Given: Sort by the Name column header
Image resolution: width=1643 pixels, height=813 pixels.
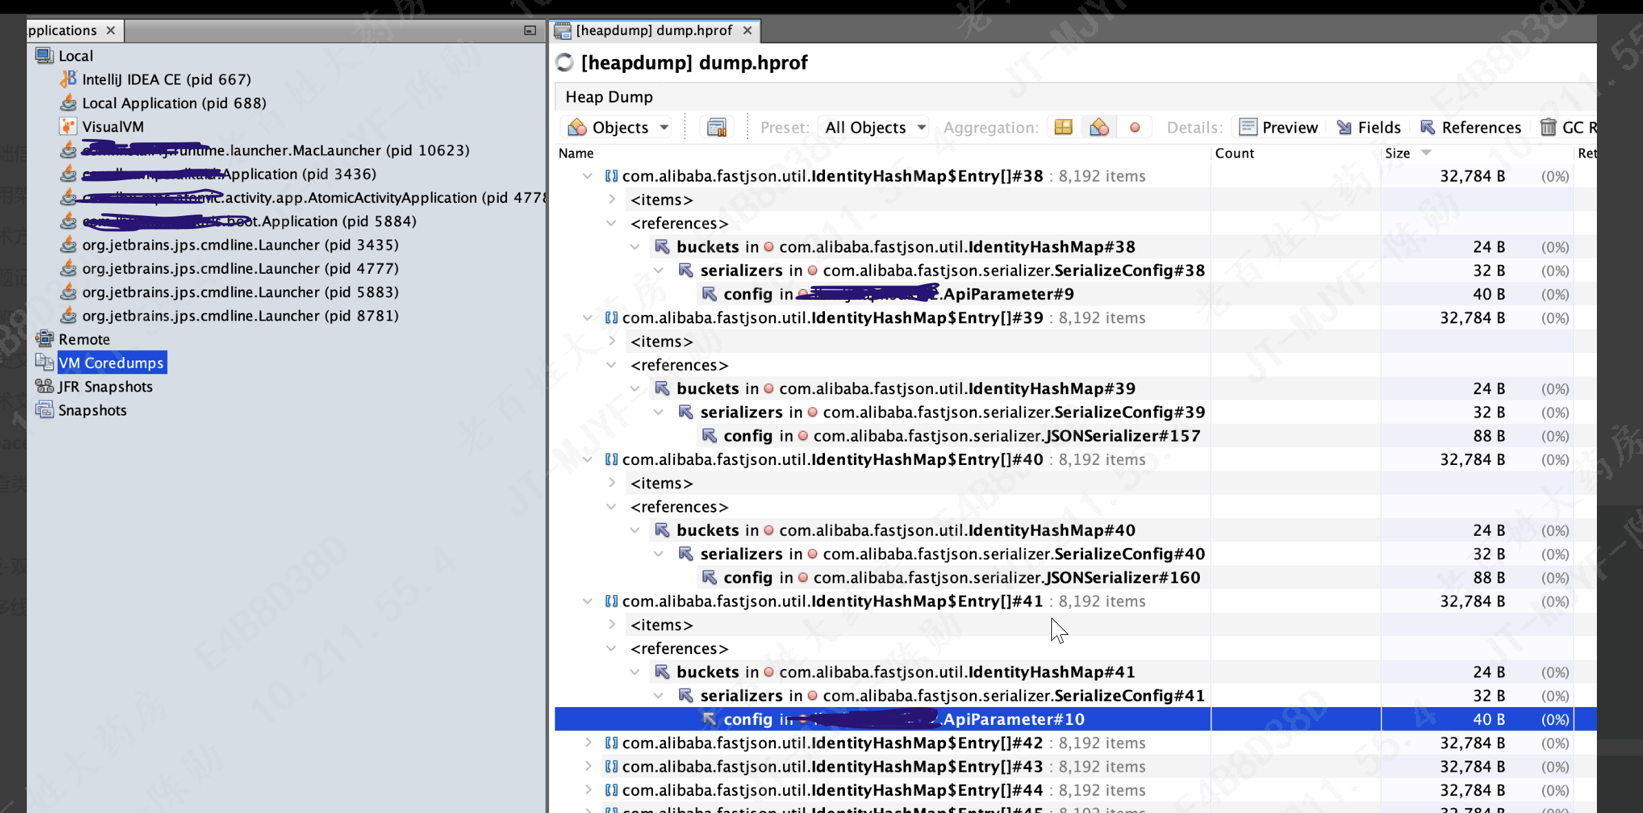Looking at the screenshot, I should (882, 153).
